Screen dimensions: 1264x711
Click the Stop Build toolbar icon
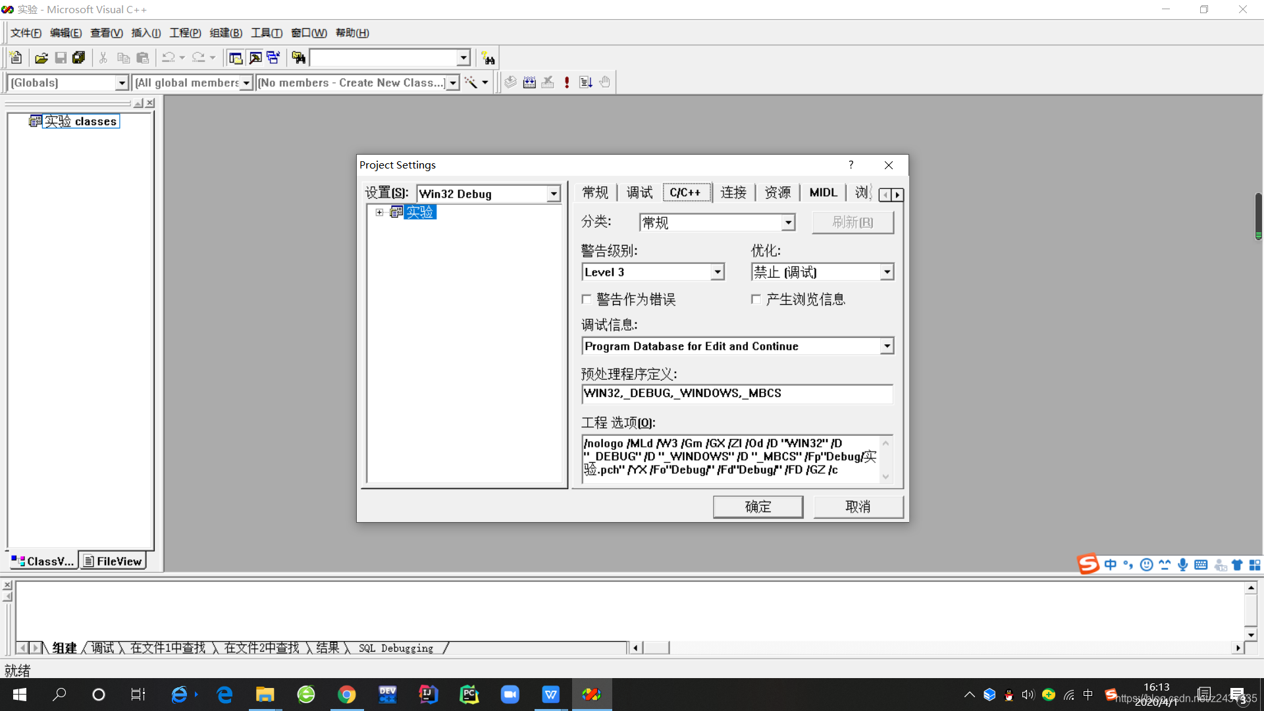[x=548, y=82]
